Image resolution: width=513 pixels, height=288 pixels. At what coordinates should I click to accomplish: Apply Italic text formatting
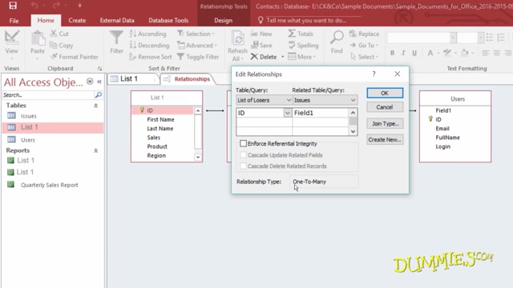click(x=403, y=53)
